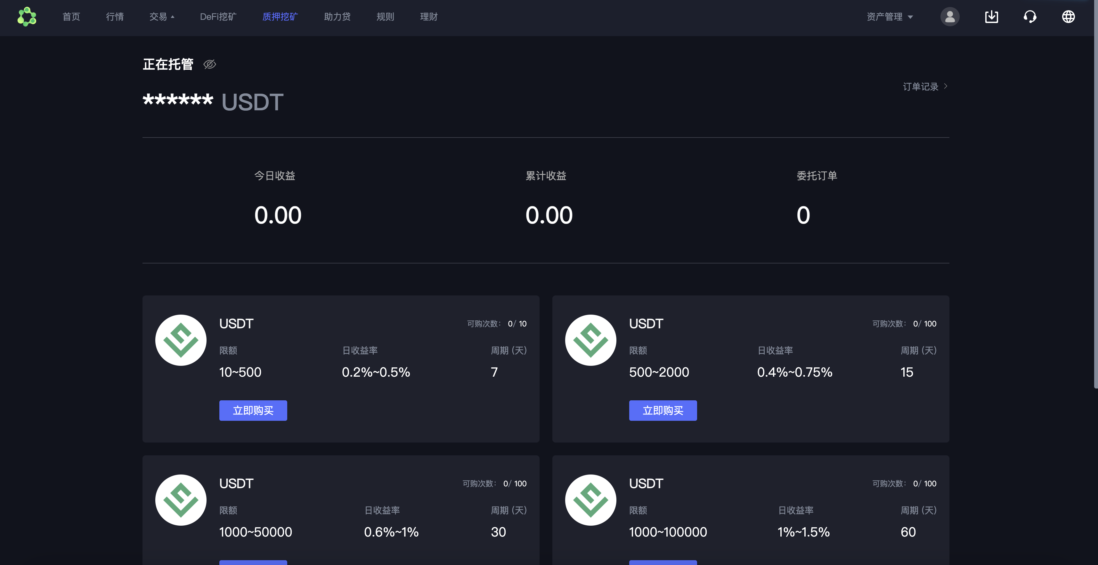The height and width of the screenshot is (565, 1098).
Task: Go to the DeFi挖矿 tab
Action: (x=218, y=17)
